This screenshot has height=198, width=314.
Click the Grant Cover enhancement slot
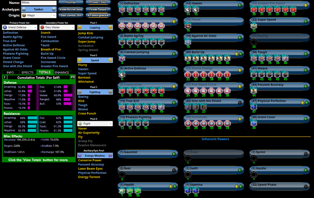click(254, 123)
